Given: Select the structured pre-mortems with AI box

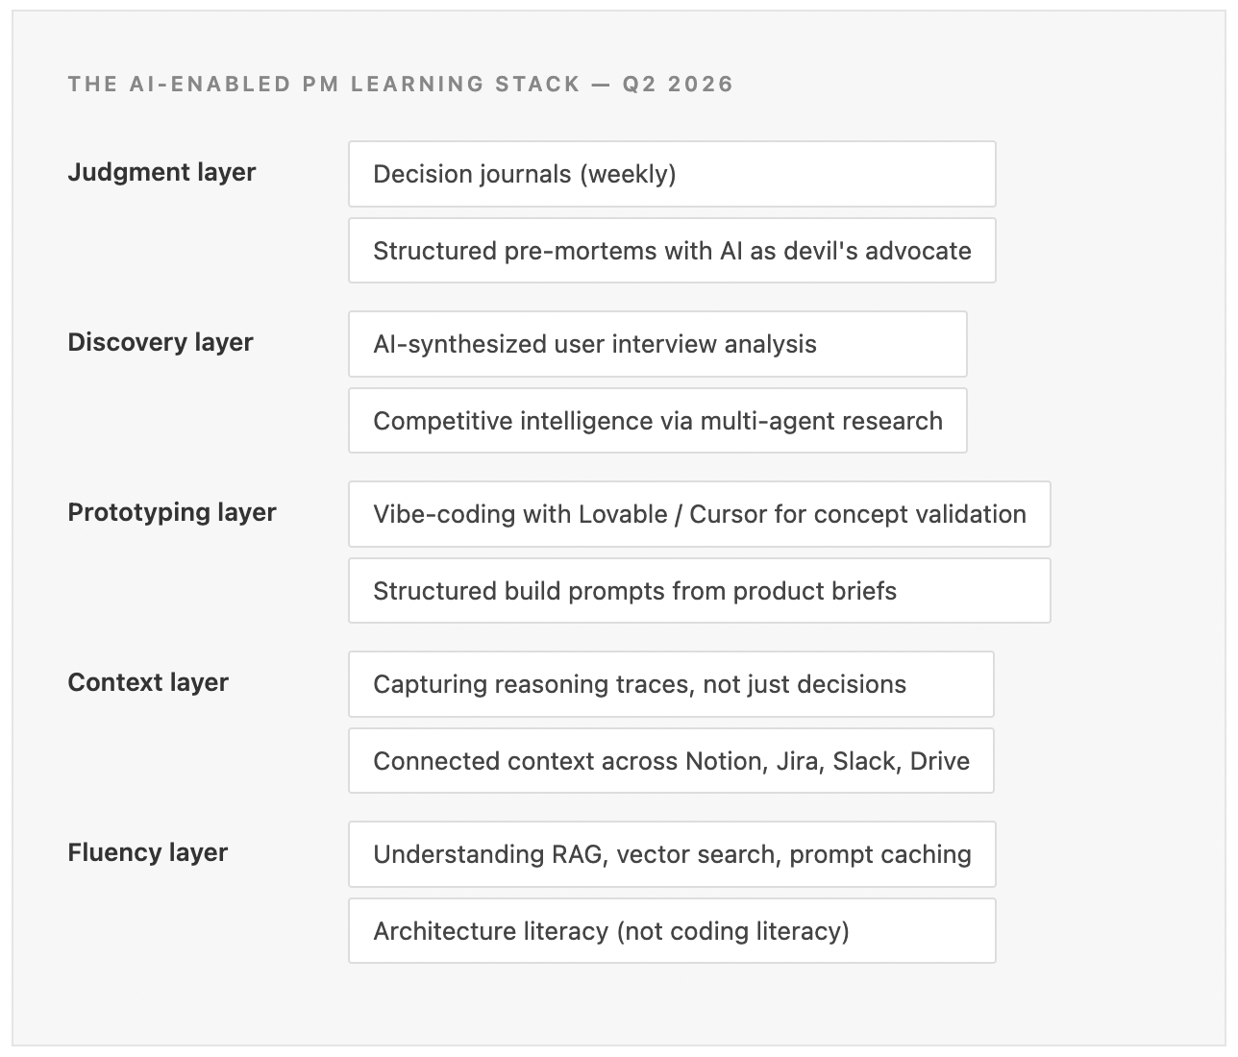Looking at the screenshot, I should click(x=671, y=251).
